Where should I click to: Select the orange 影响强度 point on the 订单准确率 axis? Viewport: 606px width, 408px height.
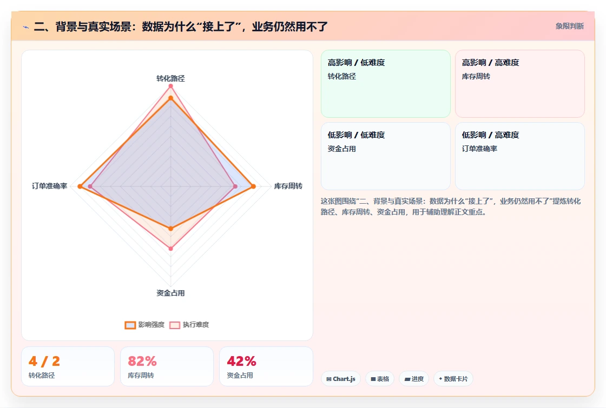coord(80,186)
